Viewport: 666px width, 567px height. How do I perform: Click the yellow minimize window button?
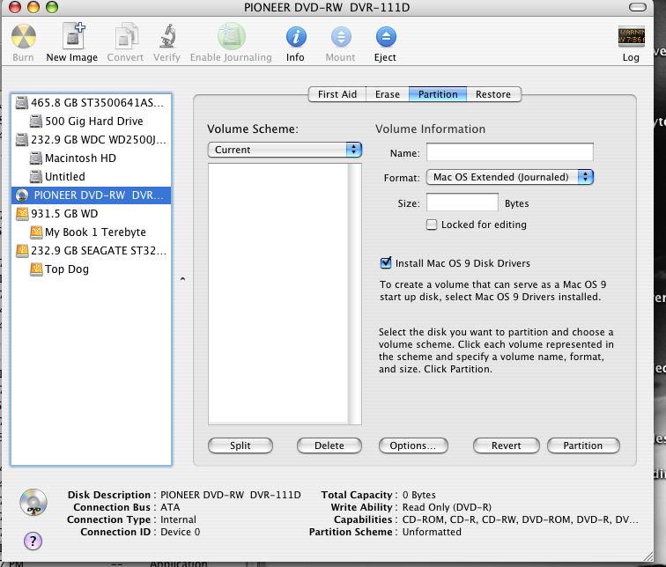point(33,7)
